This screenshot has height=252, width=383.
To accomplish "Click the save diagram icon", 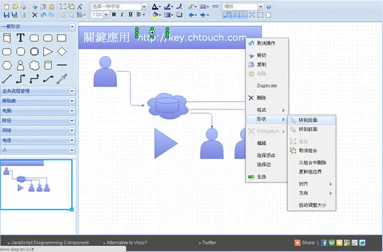I will (x=6, y=15).
